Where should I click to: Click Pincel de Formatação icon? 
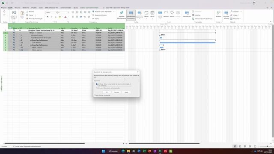coord(27,19)
